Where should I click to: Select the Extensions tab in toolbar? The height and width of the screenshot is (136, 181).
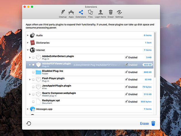[x=81, y=14]
